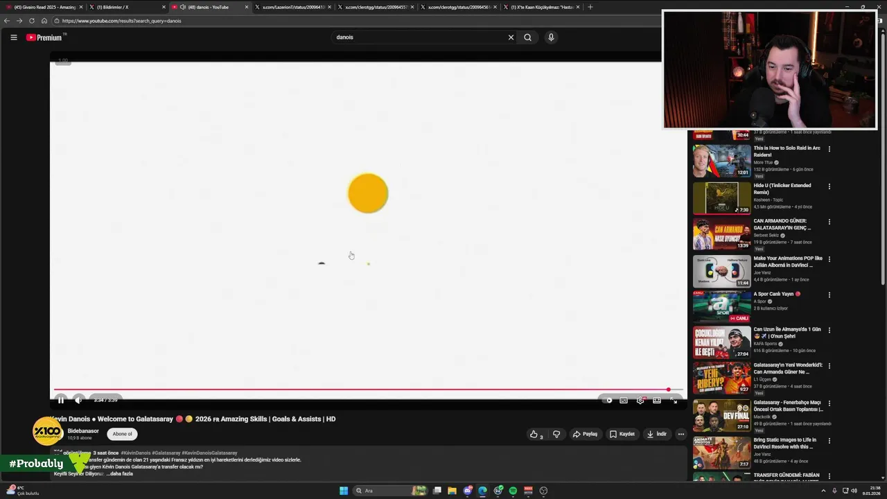Open 'Bring Static Images to Life' video title
Viewport: 887px width, 499px height.
click(785, 443)
